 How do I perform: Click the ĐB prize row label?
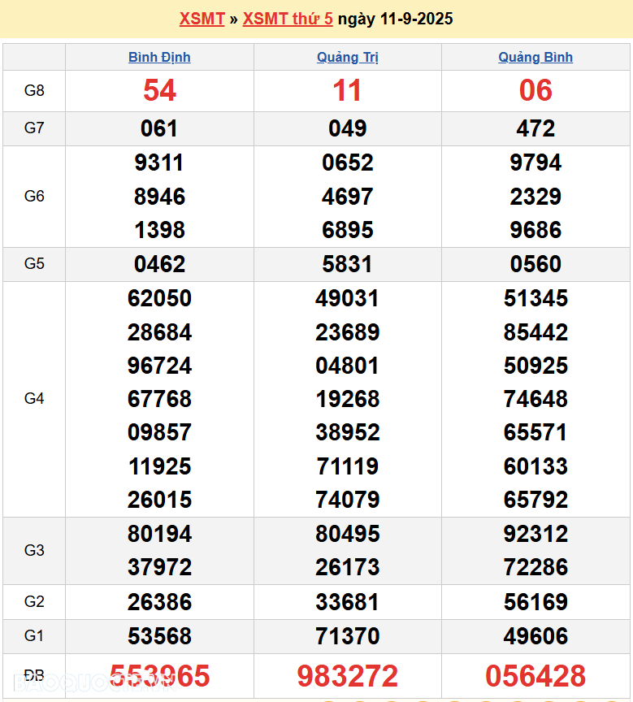click(34, 676)
